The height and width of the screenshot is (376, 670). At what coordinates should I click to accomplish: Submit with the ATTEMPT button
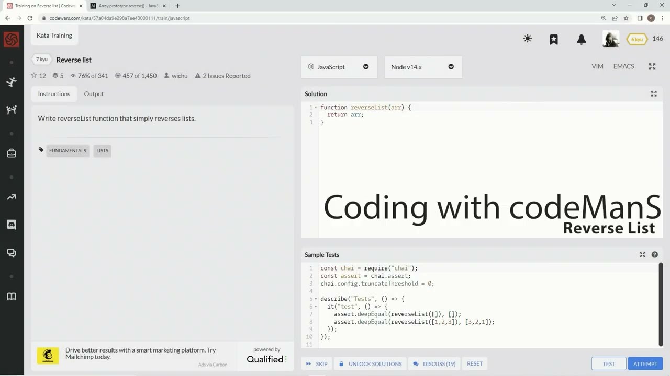pyautogui.click(x=645, y=364)
